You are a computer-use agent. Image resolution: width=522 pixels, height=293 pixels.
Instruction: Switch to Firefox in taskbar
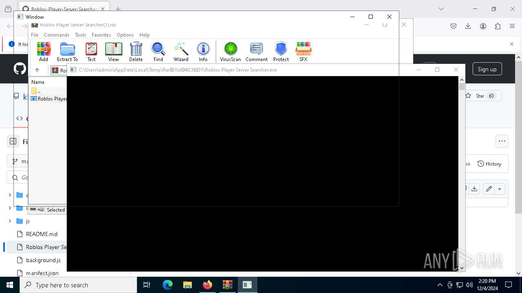click(x=208, y=285)
